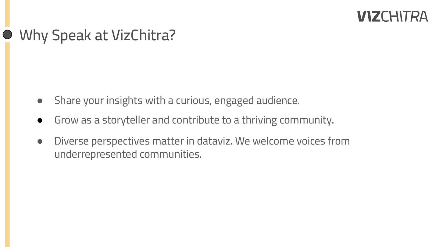Click the 'Why Speak at VizChitra?' heading

pos(98,35)
